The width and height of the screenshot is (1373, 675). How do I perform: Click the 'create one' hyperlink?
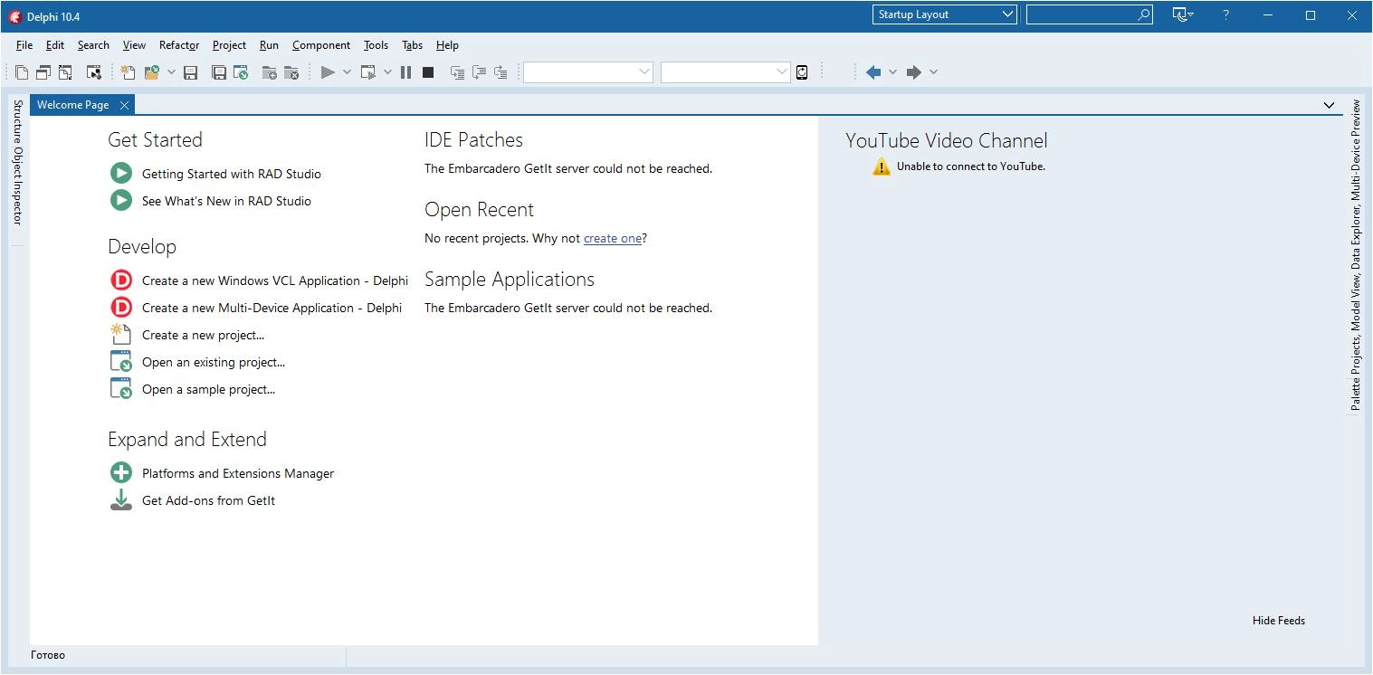pyautogui.click(x=613, y=238)
